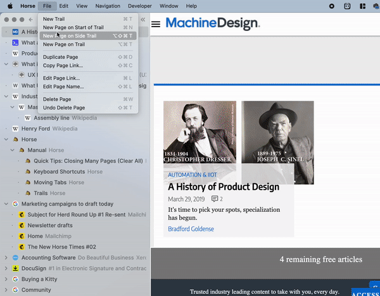The width and height of the screenshot is (380, 296).
Task: Open the Edit menu
Action: coord(64,6)
